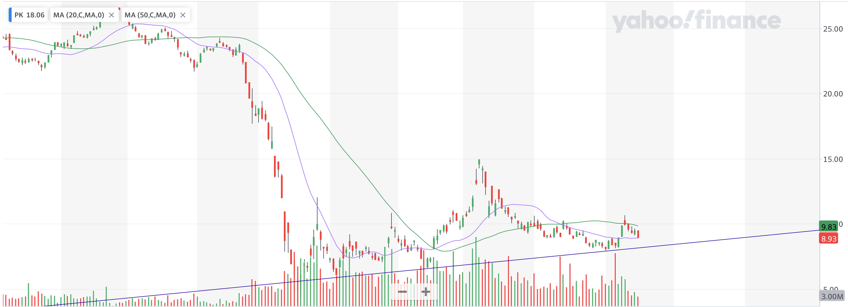Click the peak green candle near 15.00
The height and width of the screenshot is (307, 848).
[x=479, y=162]
